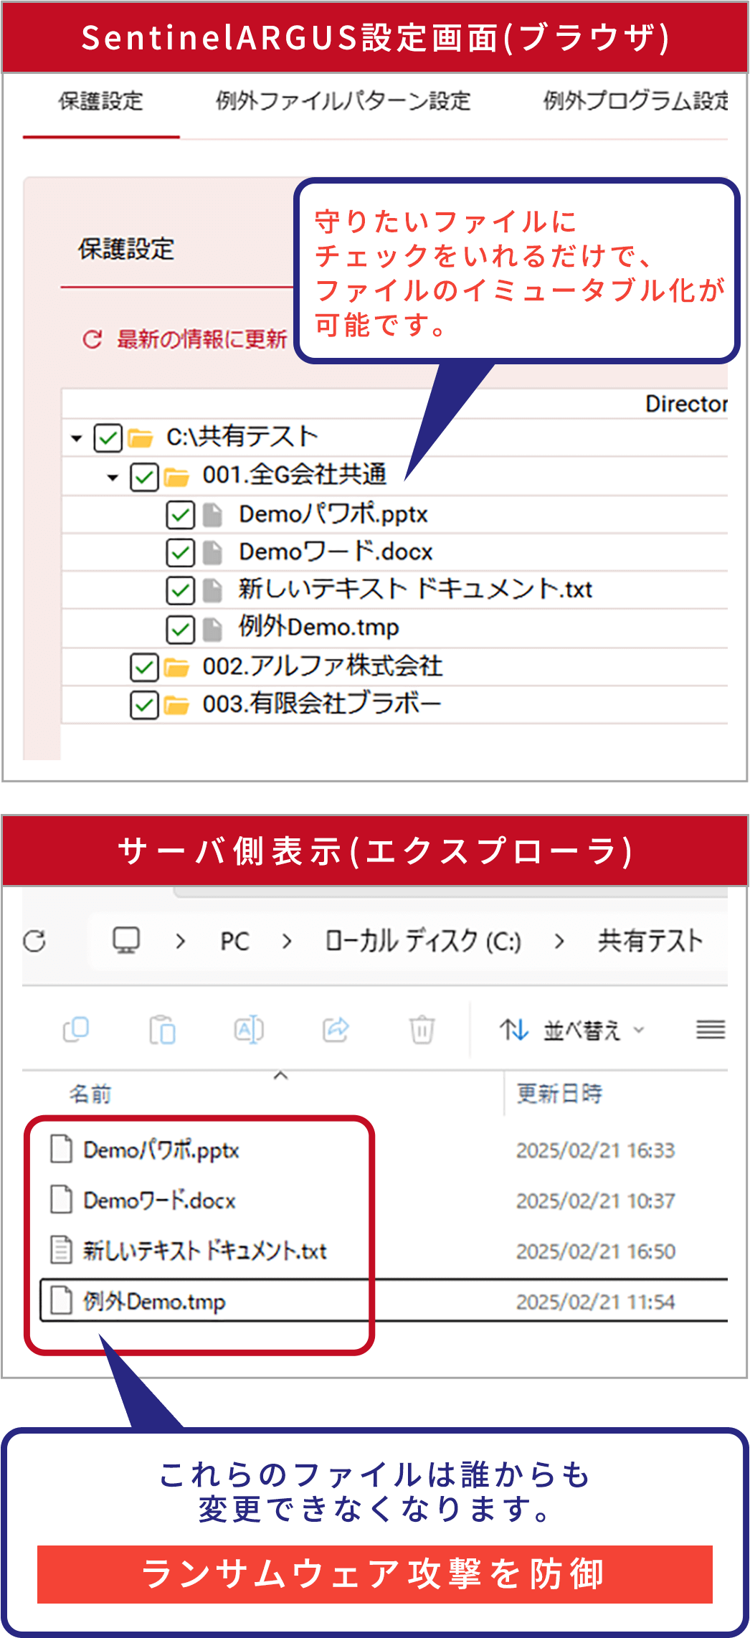The width and height of the screenshot is (750, 1638).
Task: Select 例外Demo.tmp in Explorer list
Action: (154, 1302)
